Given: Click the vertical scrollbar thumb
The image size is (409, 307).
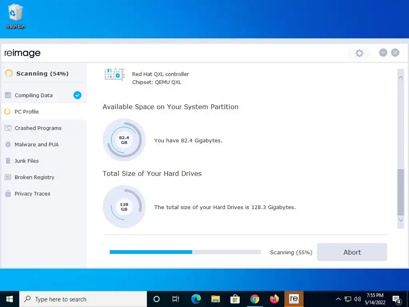Looking at the screenshot, I should [x=401, y=193].
